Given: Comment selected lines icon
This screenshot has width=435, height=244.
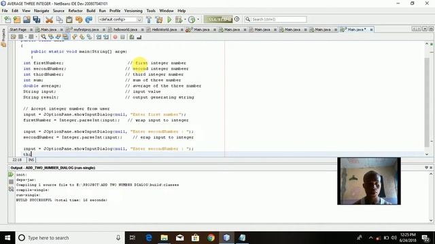Looking at the screenshot, I should click(x=132, y=37).
